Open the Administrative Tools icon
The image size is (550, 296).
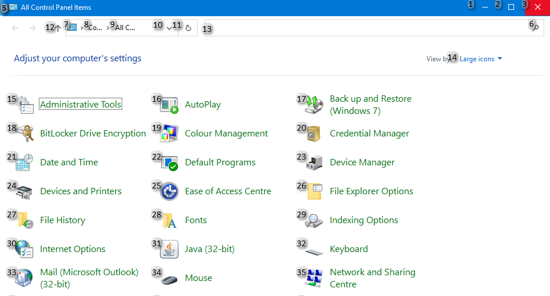(24, 105)
